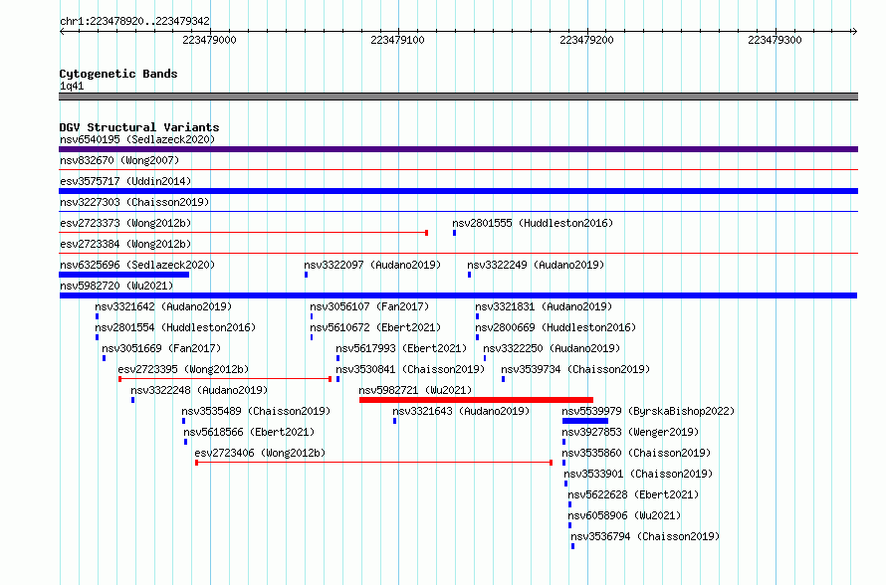Viewport: 886px width, 585px height.
Task: Select the nsv3321643 blue marker
Action: pos(394,421)
